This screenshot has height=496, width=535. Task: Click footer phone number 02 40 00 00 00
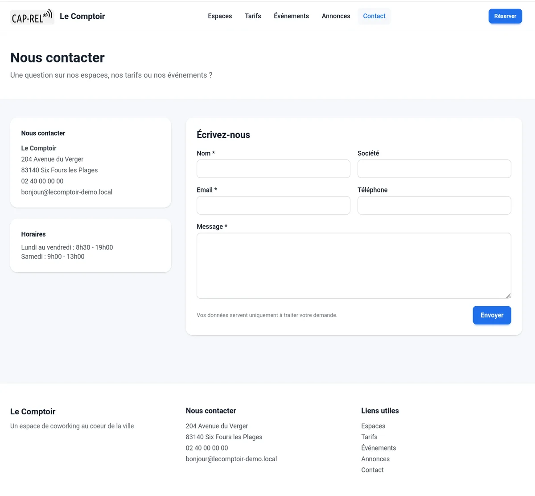207,448
